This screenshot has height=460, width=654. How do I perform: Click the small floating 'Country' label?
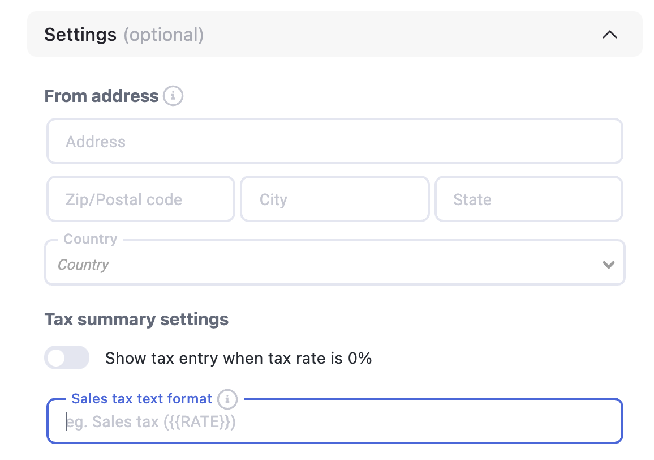point(91,239)
